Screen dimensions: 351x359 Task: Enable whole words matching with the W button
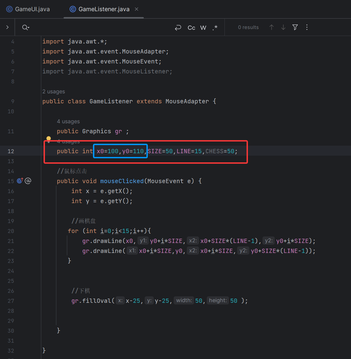[203, 27]
